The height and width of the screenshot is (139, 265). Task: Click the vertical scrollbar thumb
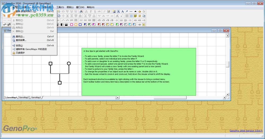[x=227, y=64]
